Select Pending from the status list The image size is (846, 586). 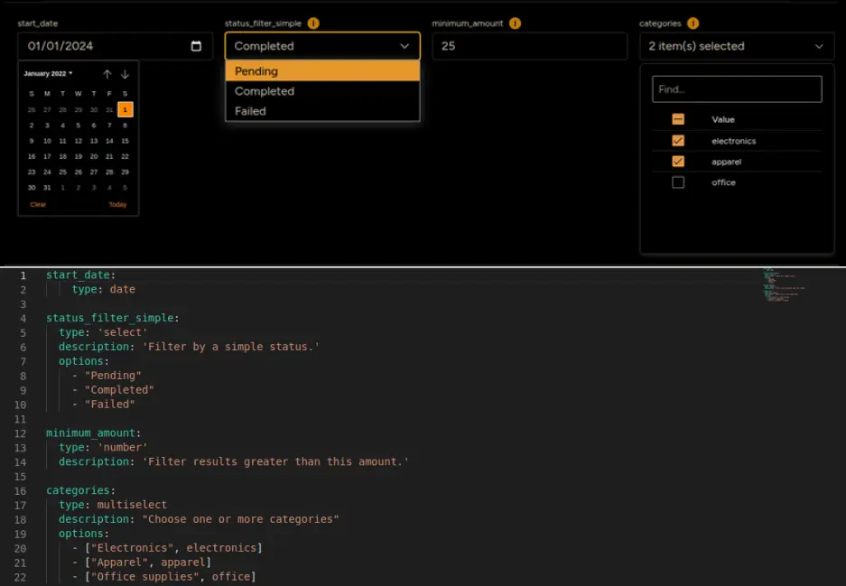point(322,71)
